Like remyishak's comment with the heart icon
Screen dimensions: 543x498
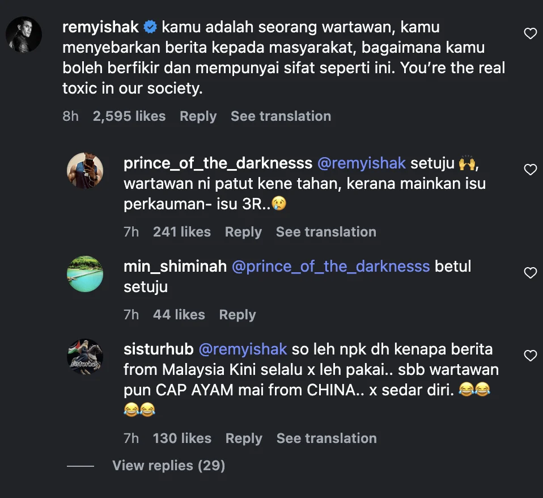530,34
